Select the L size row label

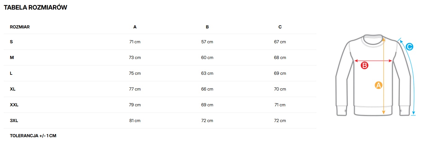point(11,73)
